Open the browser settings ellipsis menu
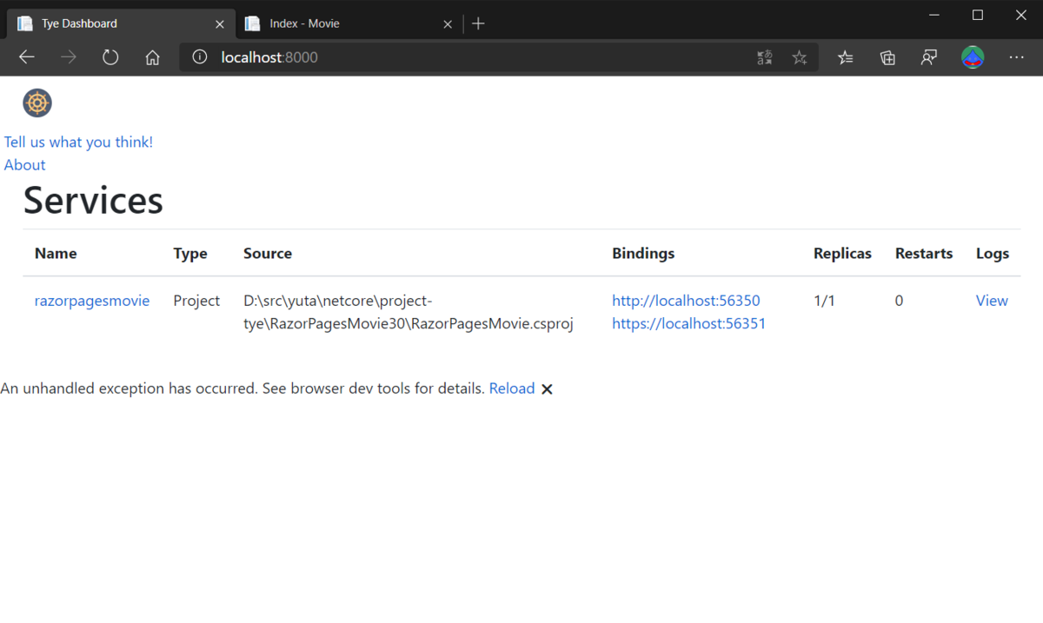Image resolution: width=1043 pixels, height=623 pixels. click(1016, 57)
